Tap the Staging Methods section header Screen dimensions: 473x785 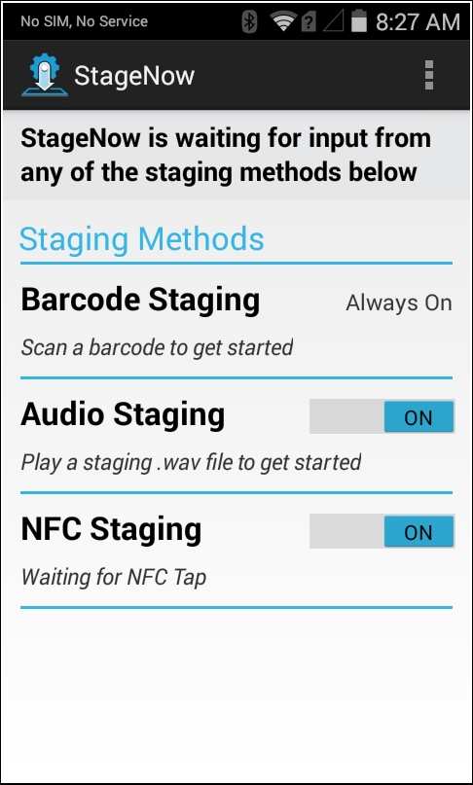tap(142, 240)
